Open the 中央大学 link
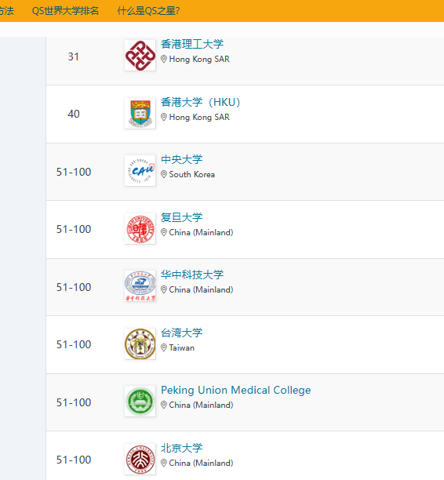444x480 pixels. (x=181, y=159)
